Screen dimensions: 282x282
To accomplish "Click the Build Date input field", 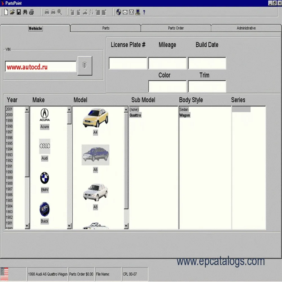I will pos(207,63).
